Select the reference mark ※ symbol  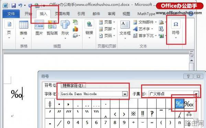click(133, 114)
